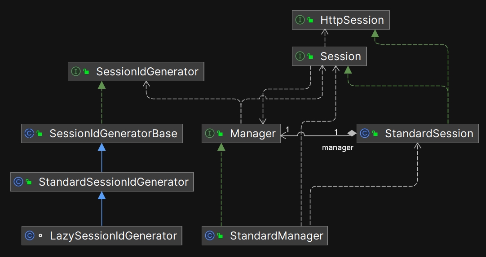This screenshot has height=257, width=486.
Task: Click the public visibility icon on HttpSession
Action: [310, 21]
